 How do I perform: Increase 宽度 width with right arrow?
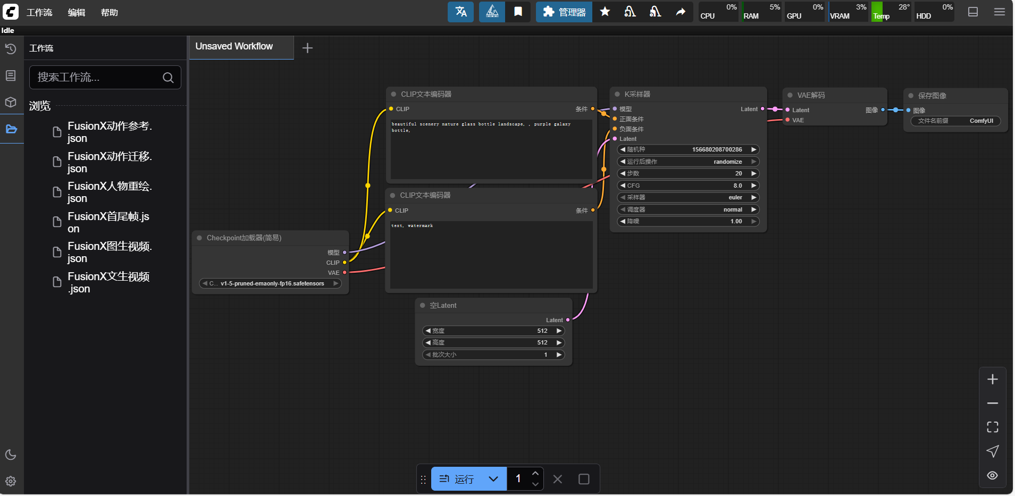(x=559, y=331)
